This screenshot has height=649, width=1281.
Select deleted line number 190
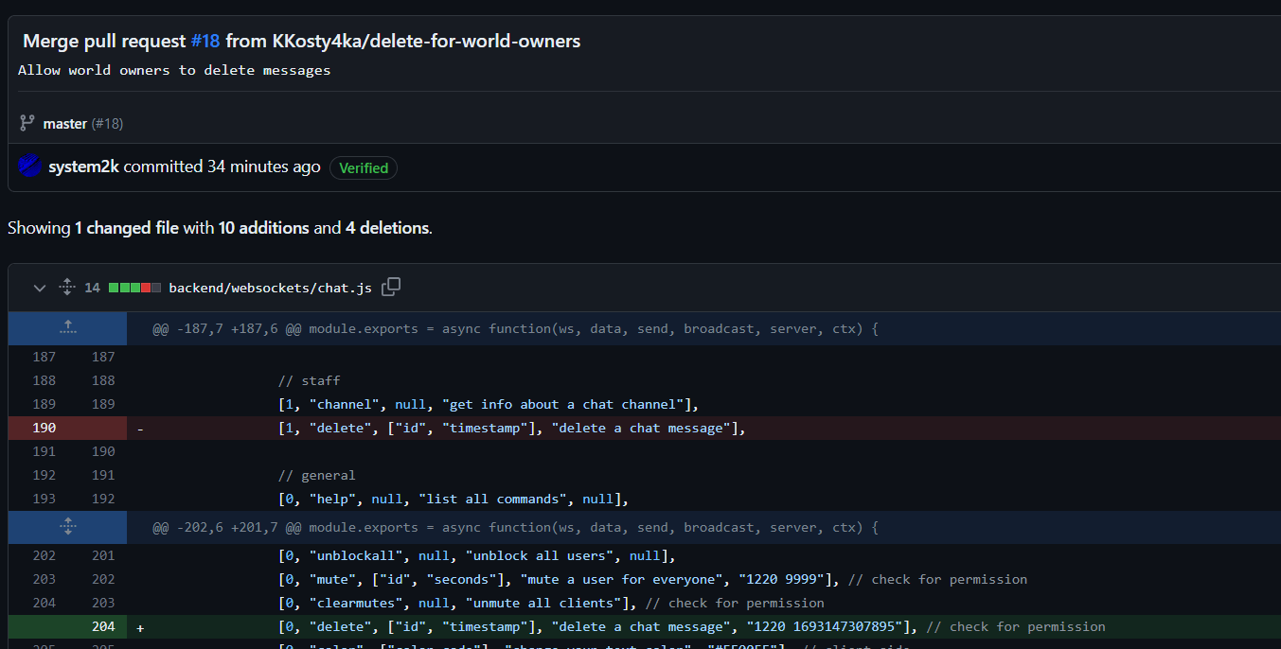(x=44, y=428)
